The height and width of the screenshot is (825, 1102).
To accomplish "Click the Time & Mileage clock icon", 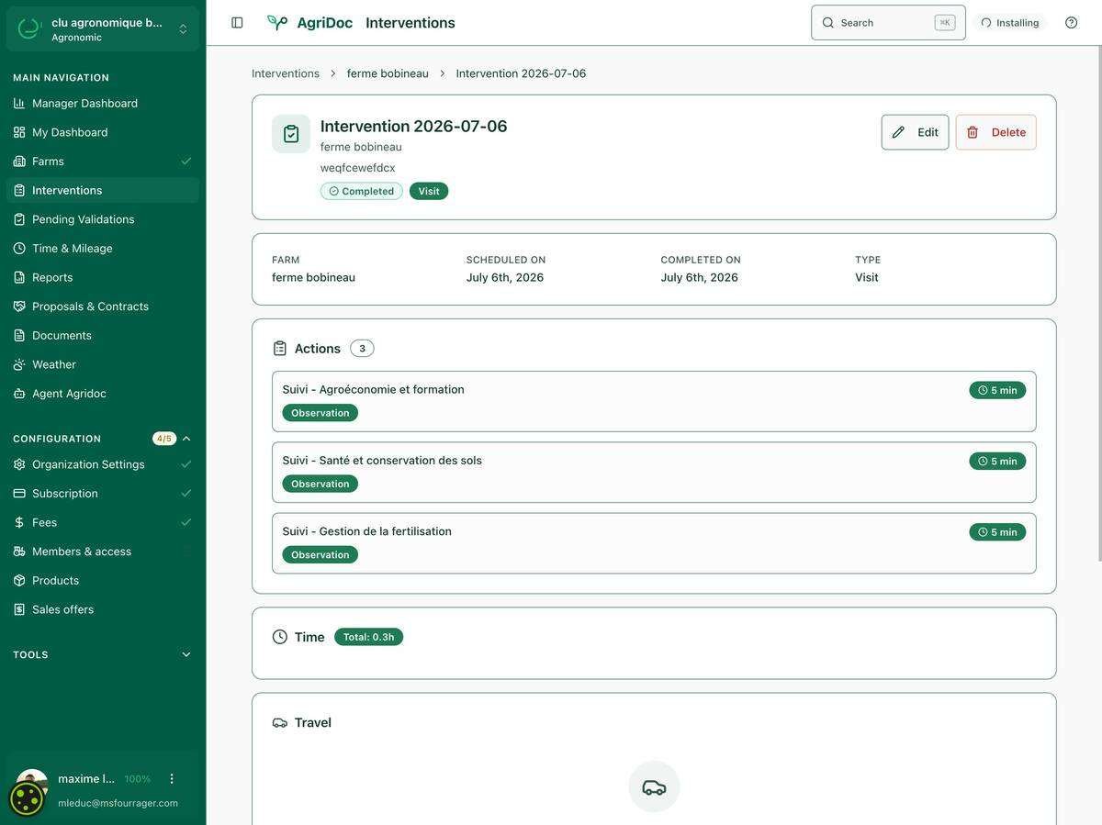I will (19, 249).
